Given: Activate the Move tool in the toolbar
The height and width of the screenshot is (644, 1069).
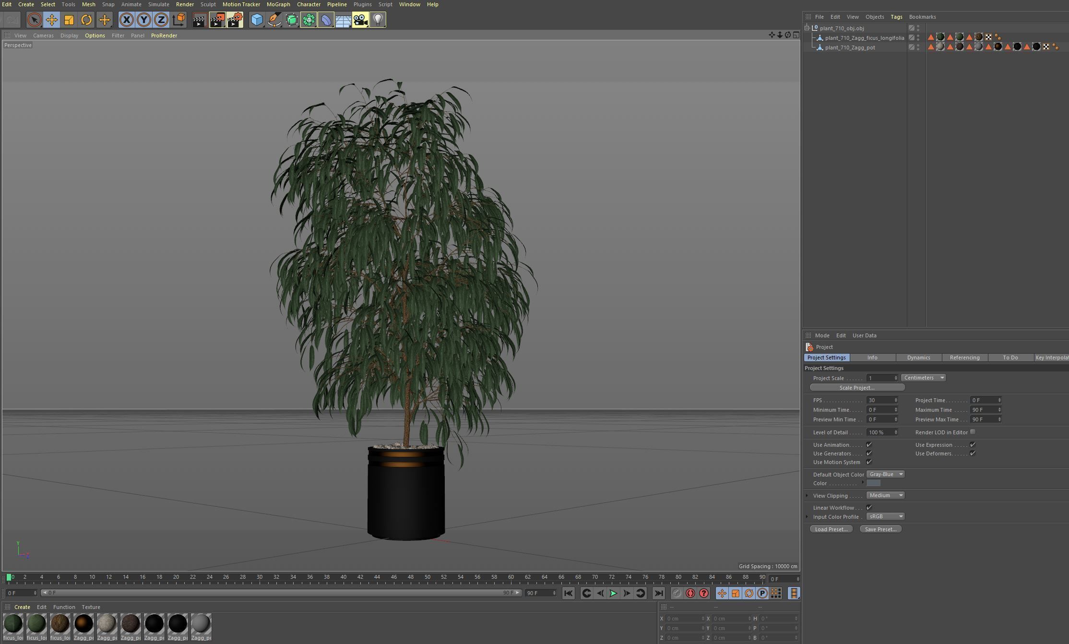Looking at the screenshot, I should pos(52,20).
